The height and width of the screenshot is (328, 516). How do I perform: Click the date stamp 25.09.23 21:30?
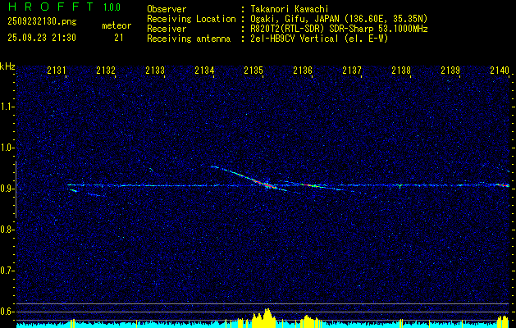pos(42,38)
